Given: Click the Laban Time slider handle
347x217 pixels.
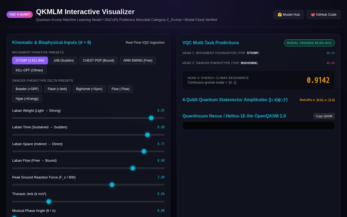Looking at the screenshot, I should pos(147,135).
